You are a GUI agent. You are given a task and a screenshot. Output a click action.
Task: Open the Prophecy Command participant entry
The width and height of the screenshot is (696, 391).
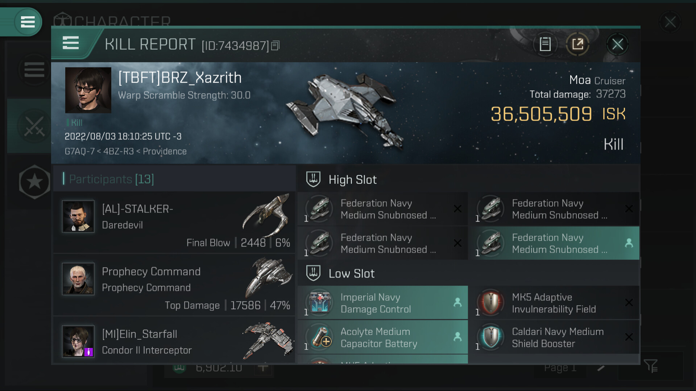tap(174, 285)
